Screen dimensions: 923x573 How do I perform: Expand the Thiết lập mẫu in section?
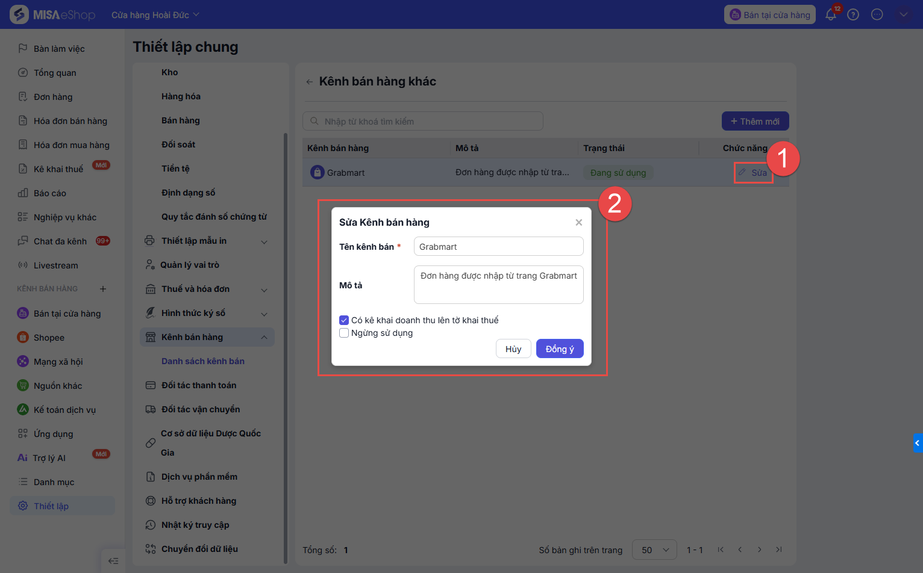pos(264,241)
